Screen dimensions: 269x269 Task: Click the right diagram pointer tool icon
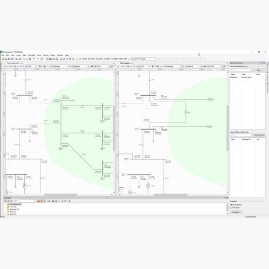point(118,66)
